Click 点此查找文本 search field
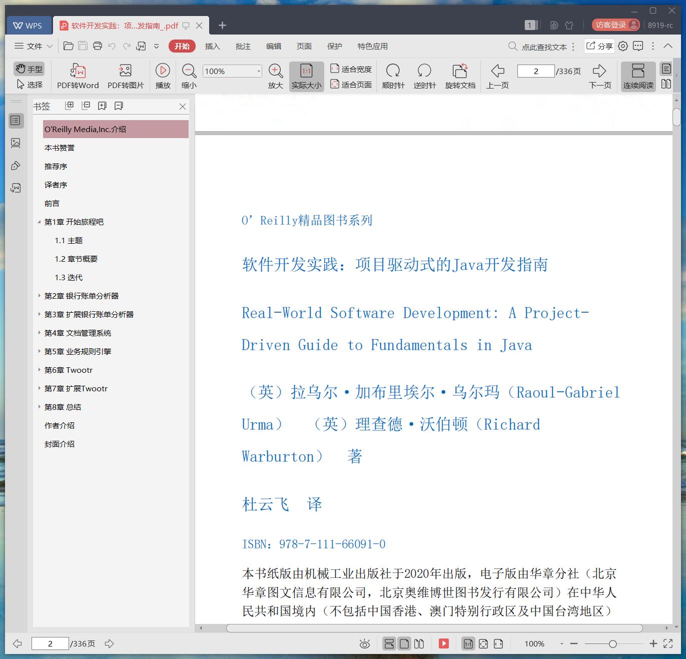The width and height of the screenshot is (686, 659). [x=538, y=47]
